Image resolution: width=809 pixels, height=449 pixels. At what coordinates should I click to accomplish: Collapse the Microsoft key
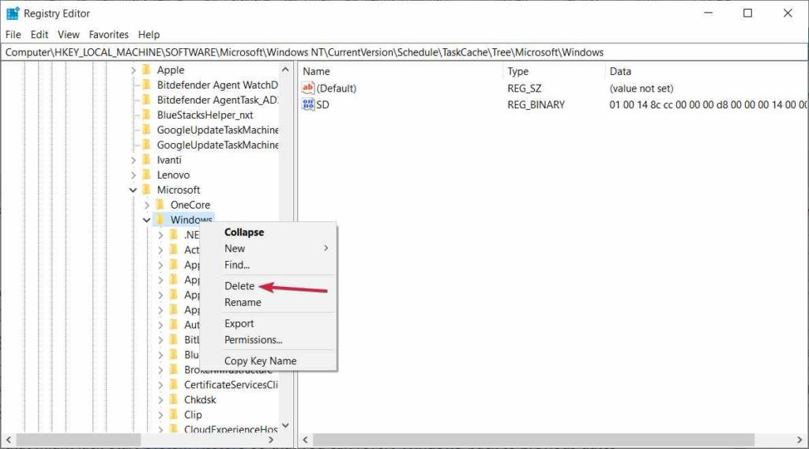tap(133, 190)
